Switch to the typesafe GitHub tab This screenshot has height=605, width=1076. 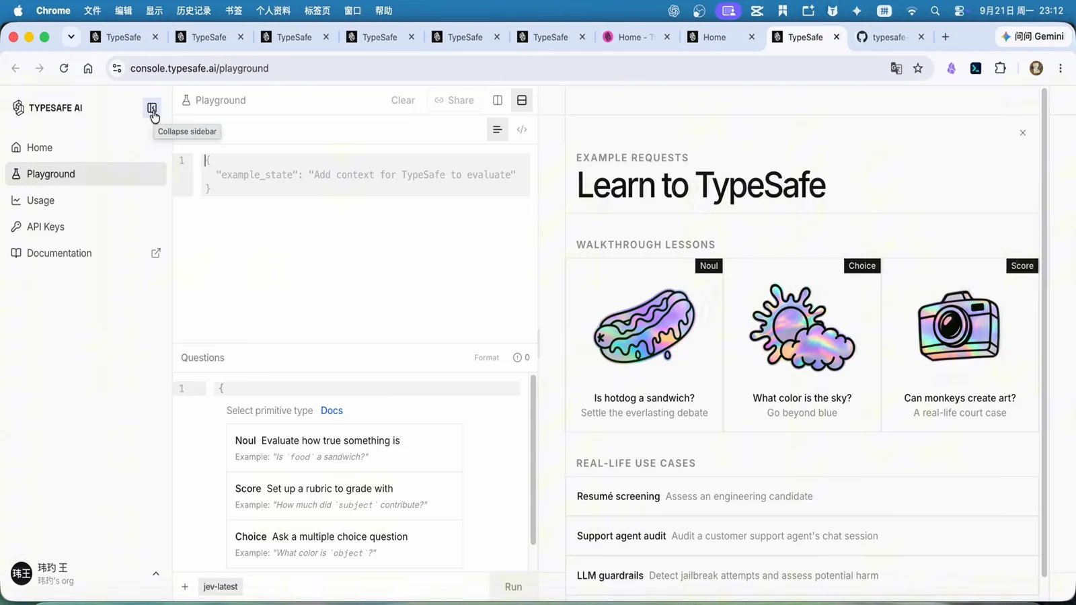(x=889, y=37)
